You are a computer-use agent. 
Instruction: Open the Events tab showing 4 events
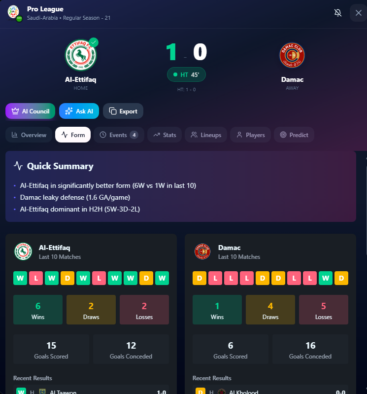point(119,135)
